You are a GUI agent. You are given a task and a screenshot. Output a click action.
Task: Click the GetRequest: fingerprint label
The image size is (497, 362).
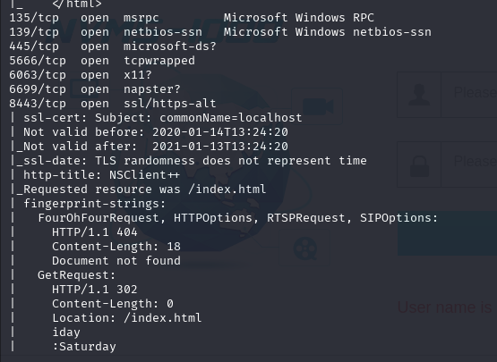77,275
